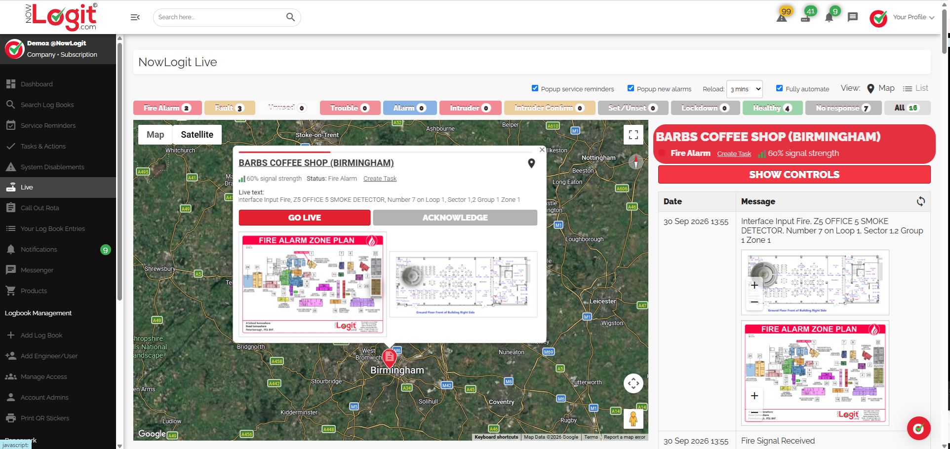Click Create Task link in popup

click(380, 179)
